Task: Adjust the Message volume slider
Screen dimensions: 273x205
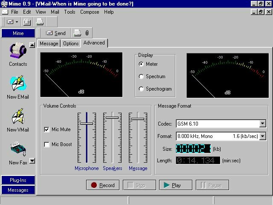Action: [138, 119]
